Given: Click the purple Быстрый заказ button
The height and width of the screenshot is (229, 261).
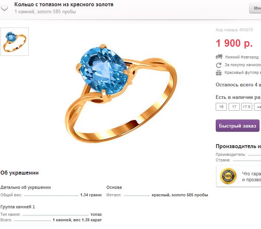Looking at the screenshot, I should pyautogui.click(x=237, y=126).
